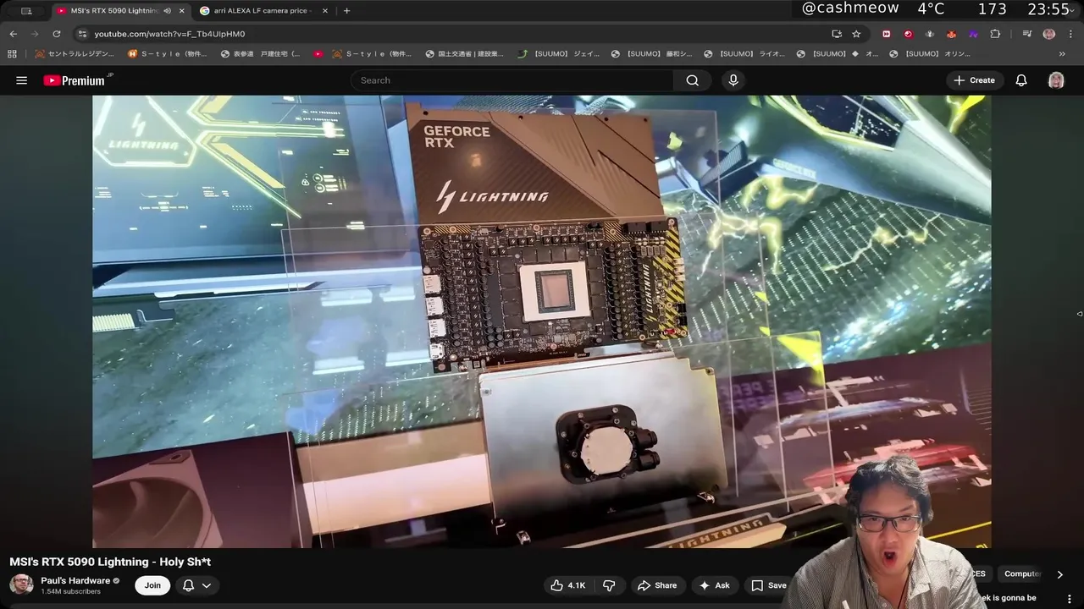Screen dimensions: 1084x609
Task: Bookmark this page with star icon
Action: [x=856, y=34]
